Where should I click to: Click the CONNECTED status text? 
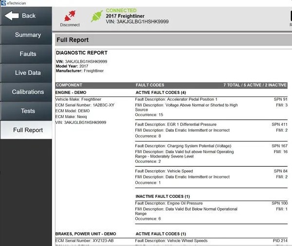tap(121, 10)
